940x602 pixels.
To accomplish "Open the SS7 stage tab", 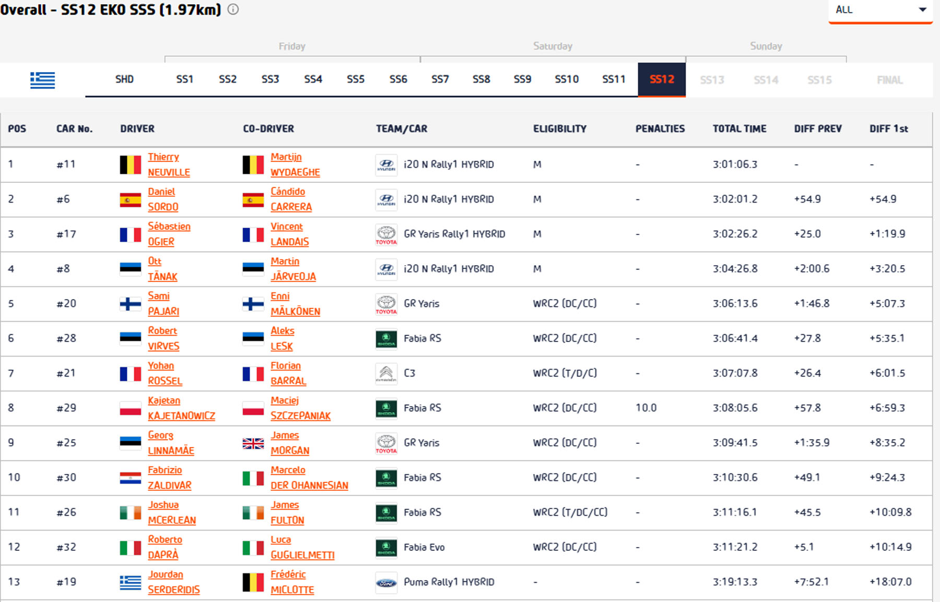I will [440, 79].
